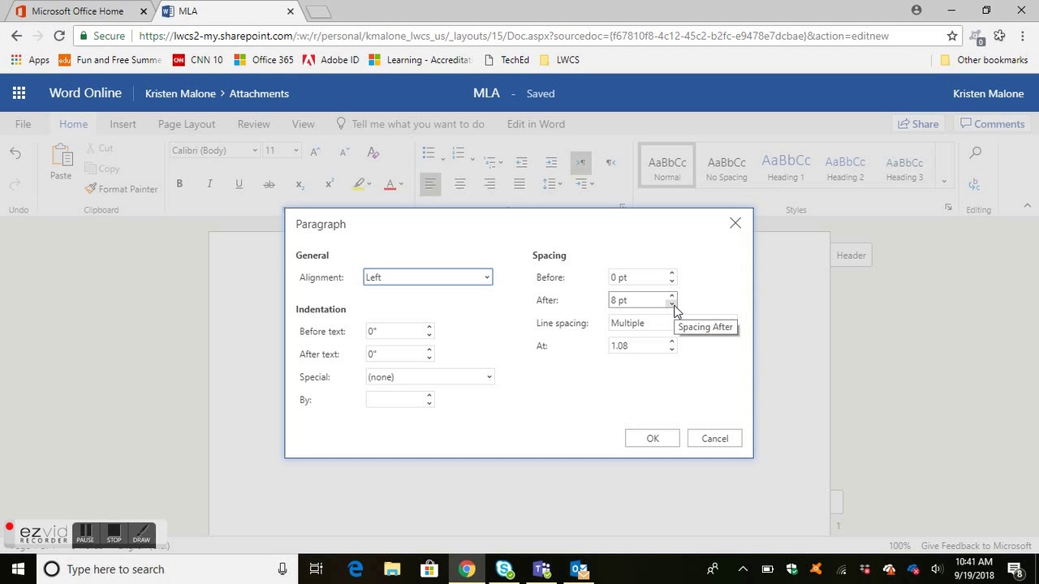Switch to the Page Layout tab
The width and height of the screenshot is (1039, 584).
pyautogui.click(x=187, y=124)
